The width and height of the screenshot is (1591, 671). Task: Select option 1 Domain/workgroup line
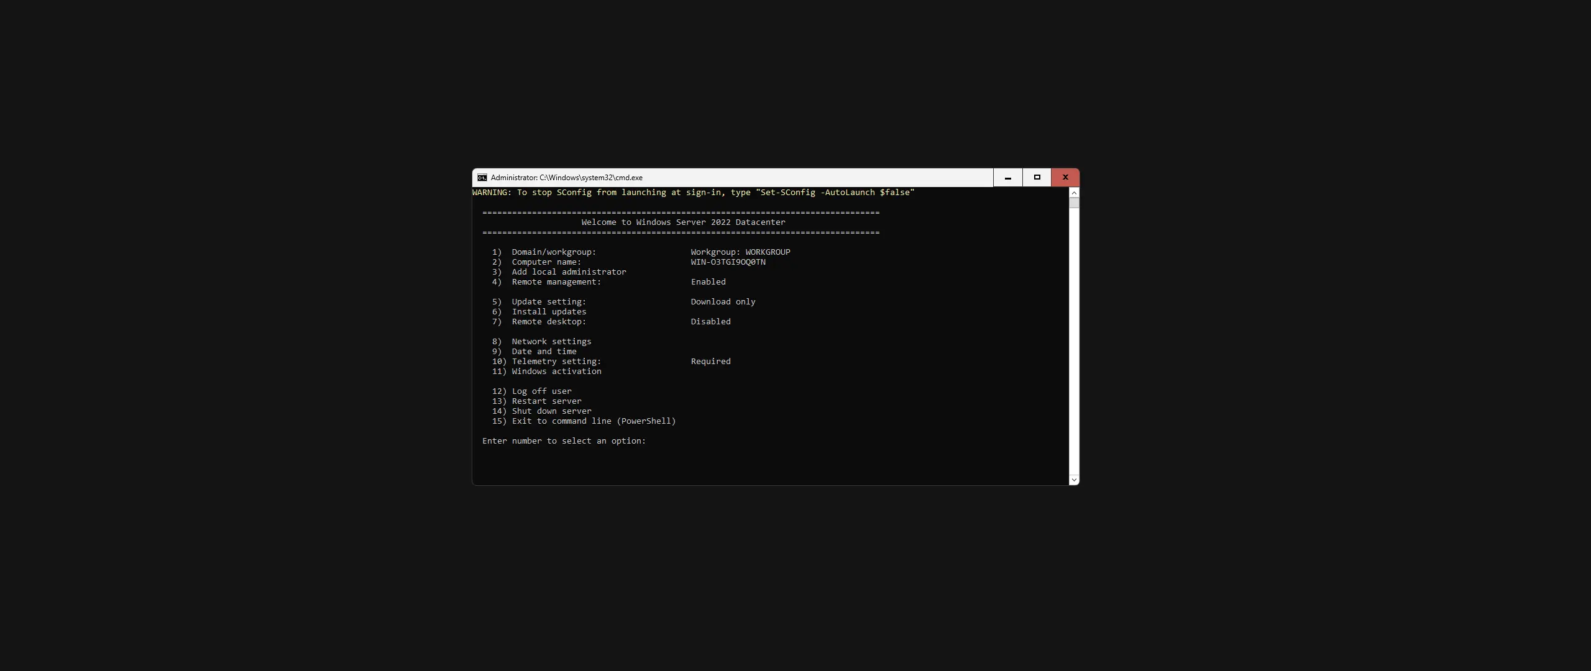[x=544, y=252]
